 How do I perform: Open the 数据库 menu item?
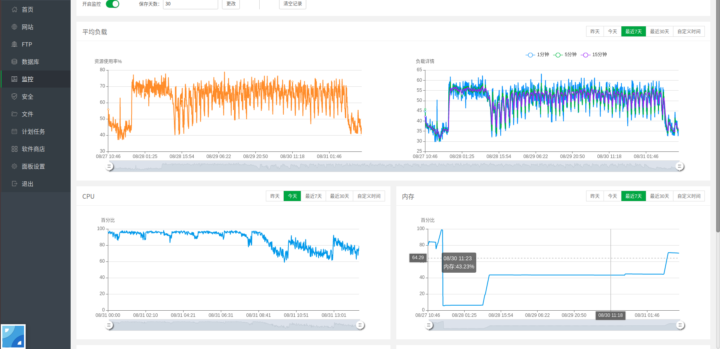coord(36,62)
